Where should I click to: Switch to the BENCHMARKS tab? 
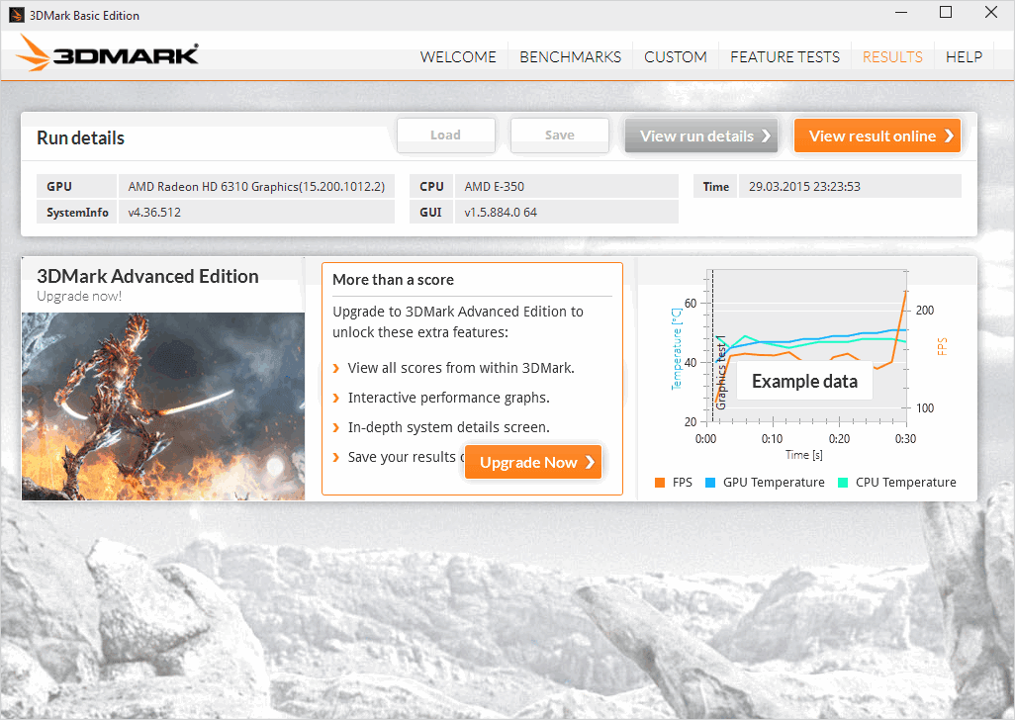(570, 57)
